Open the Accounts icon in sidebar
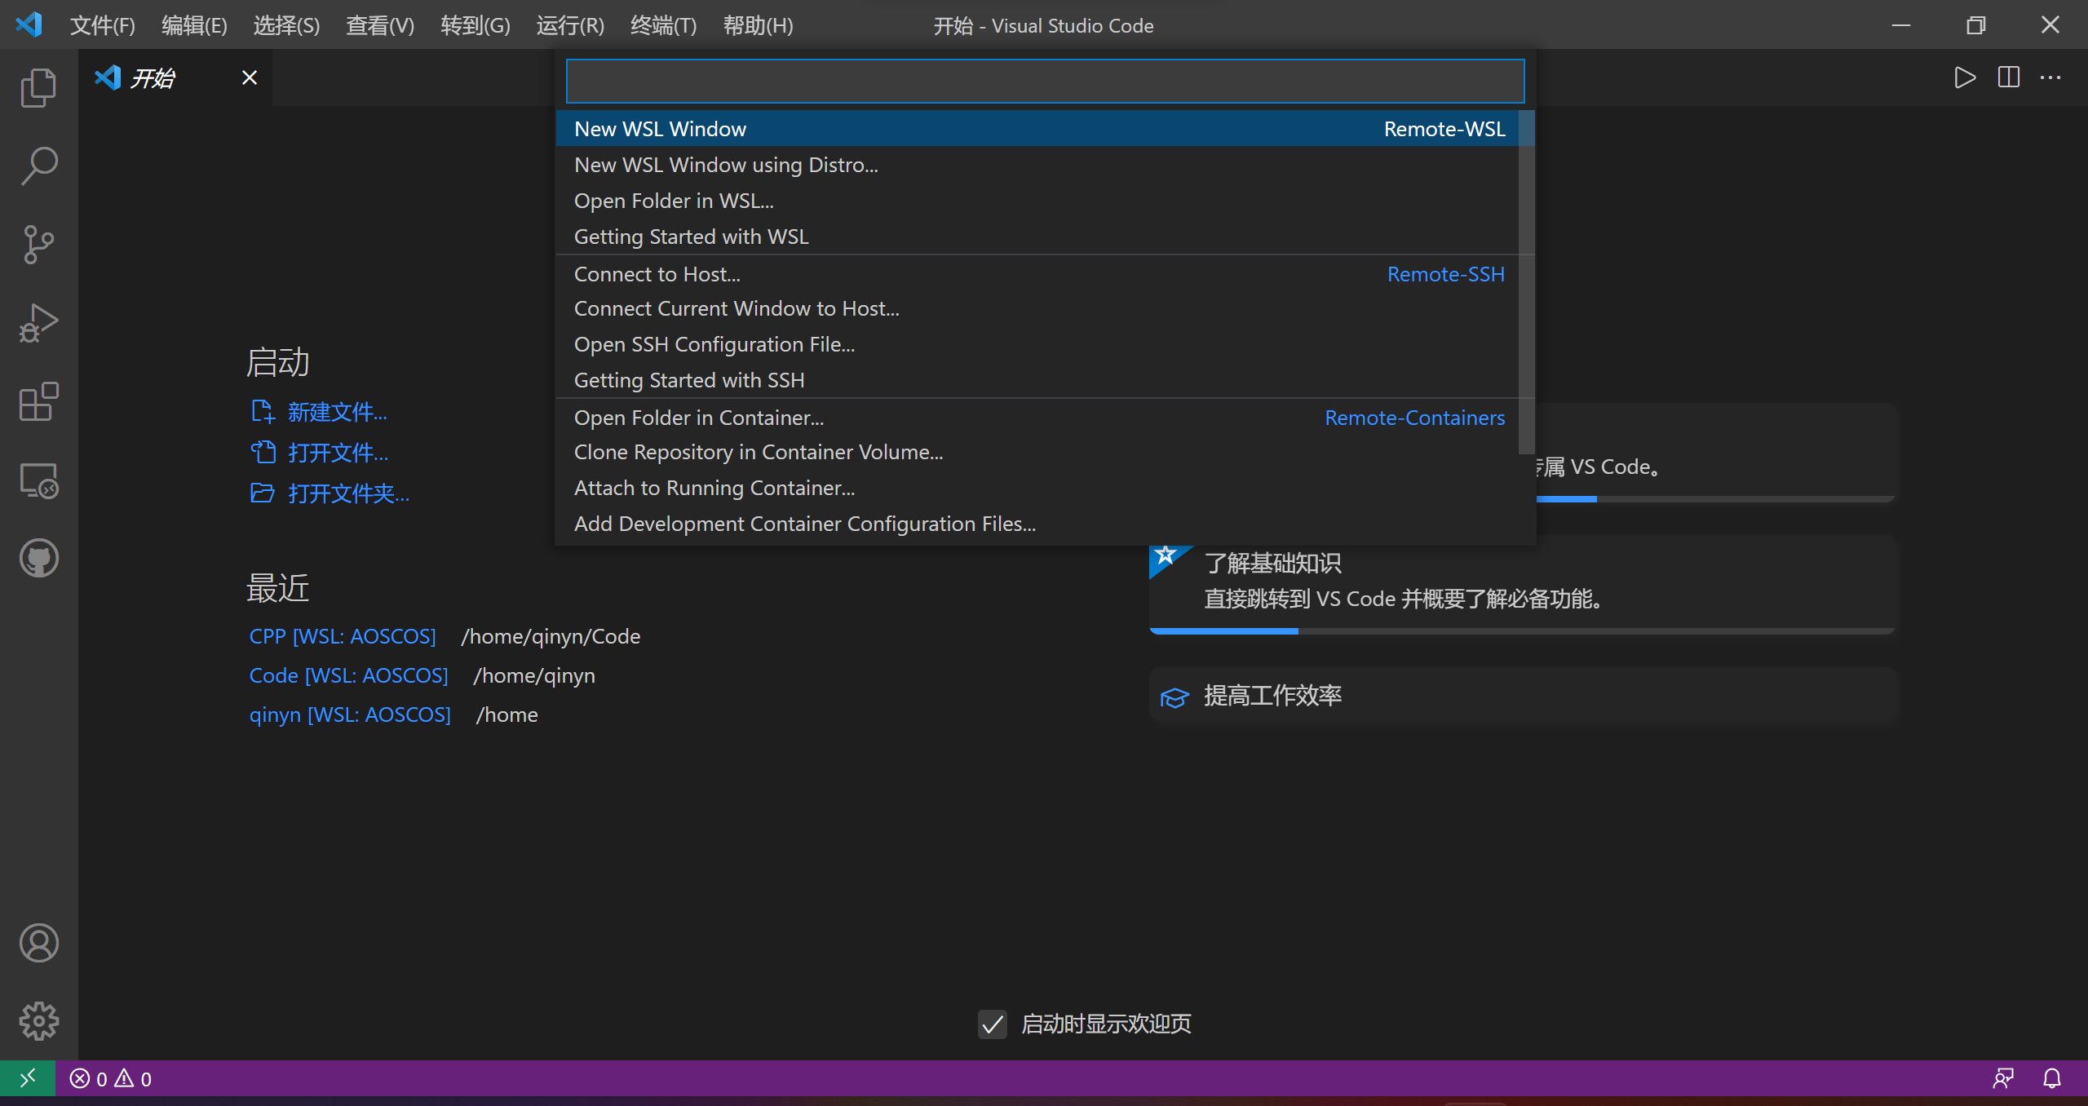Screen dimensions: 2088x1106 tap(38, 943)
